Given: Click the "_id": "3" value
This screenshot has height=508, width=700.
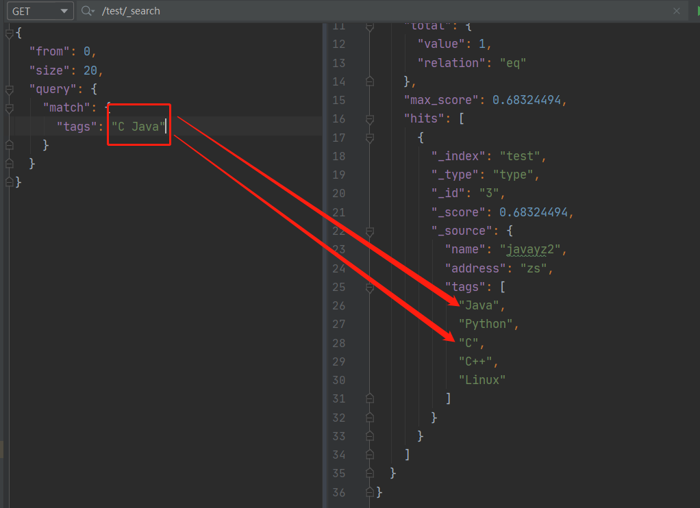Looking at the screenshot, I should pyautogui.click(x=489, y=193).
